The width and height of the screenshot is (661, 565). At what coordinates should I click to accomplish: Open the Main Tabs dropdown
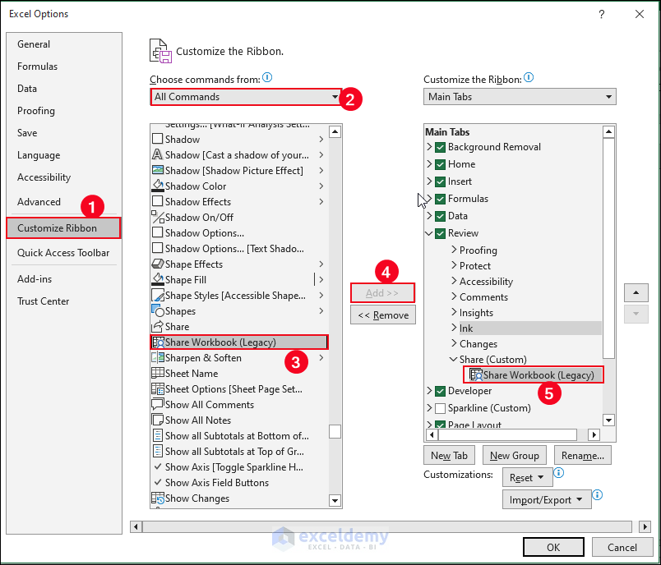tap(609, 96)
